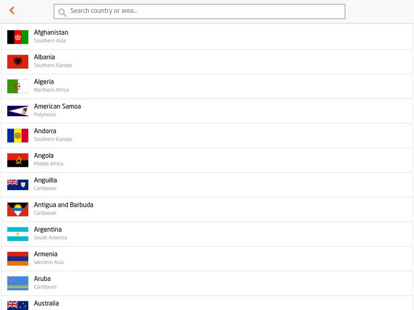Click the Anguilla flag icon

tap(18, 184)
